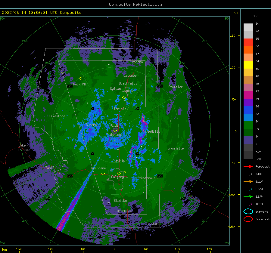Click the Lake Louise label

[x=23, y=148]
